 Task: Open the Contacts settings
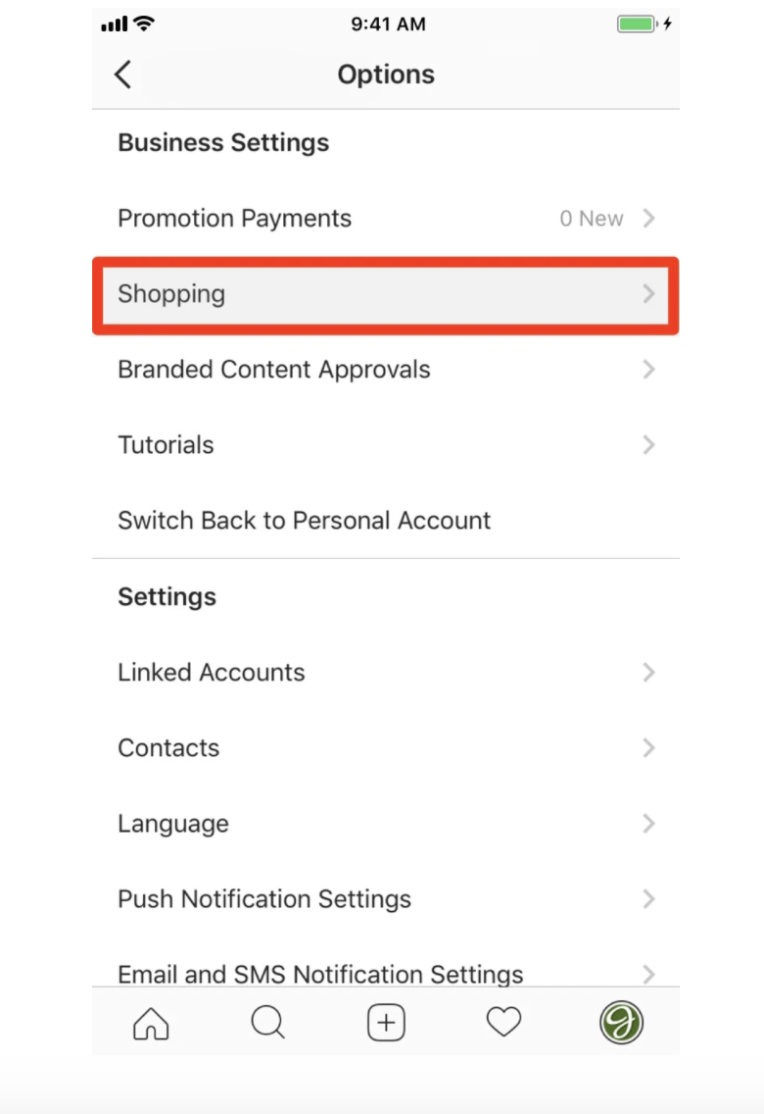pyautogui.click(x=386, y=748)
